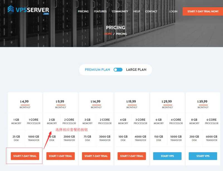Click the Home breadcrumb link
Image resolution: width=223 pixels, height=171 pixels.
click(108, 34)
